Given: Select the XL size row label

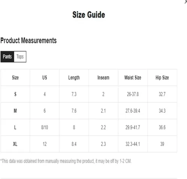Looking at the screenshot, I should pyautogui.click(x=15, y=144).
